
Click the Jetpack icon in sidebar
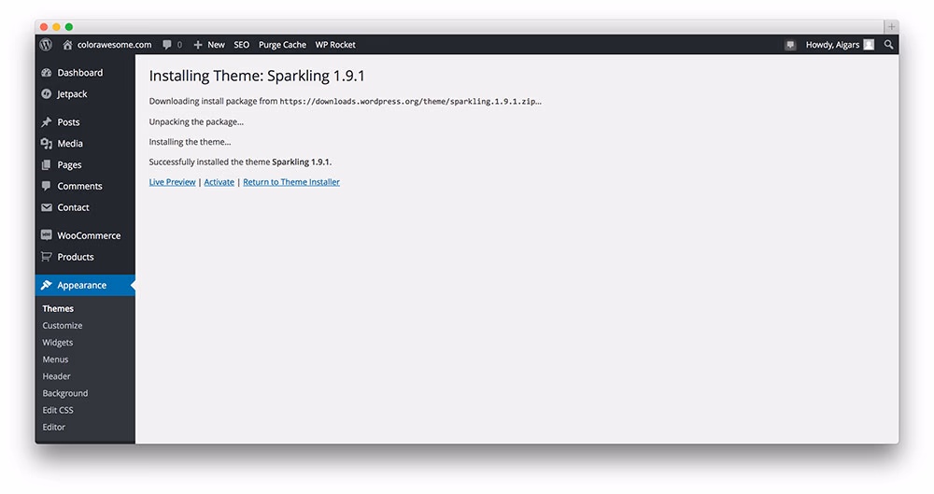[47, 94]
